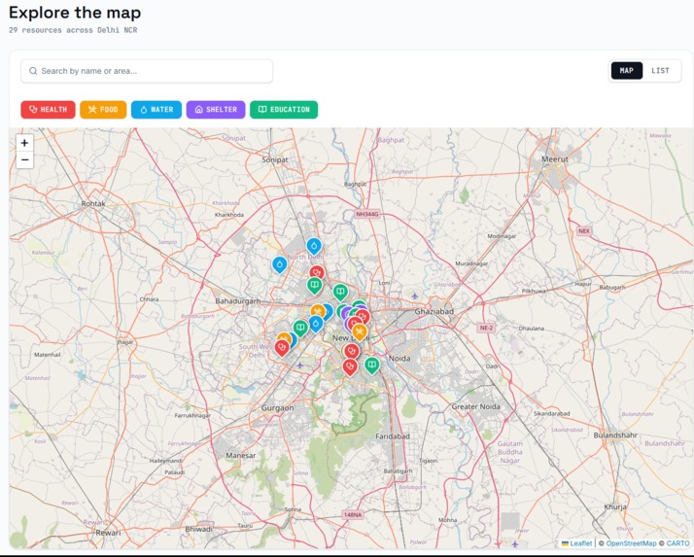Open the CARTO attribution link
Screen dimensions: 694x557
pyautogui.click(x=677, y=543)
